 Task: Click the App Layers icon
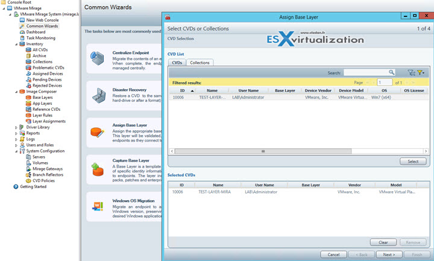point(28,103)
